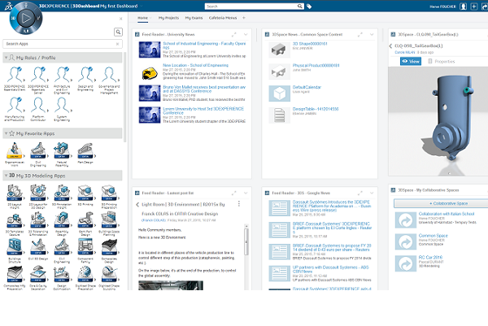Open 2D Layout for 3D Design app
The image size is (488, 326).
point(38,196)
